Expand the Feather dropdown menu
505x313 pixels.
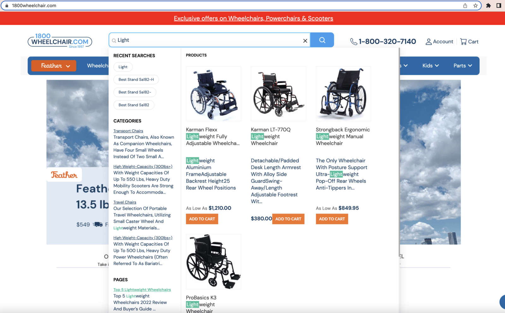click(54, 66)
